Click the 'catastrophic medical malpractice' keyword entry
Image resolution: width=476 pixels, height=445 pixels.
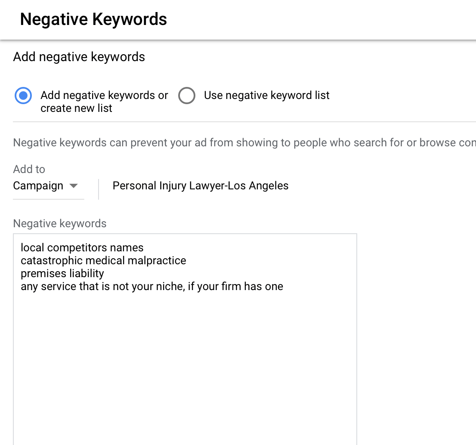[x=103, y=260]
